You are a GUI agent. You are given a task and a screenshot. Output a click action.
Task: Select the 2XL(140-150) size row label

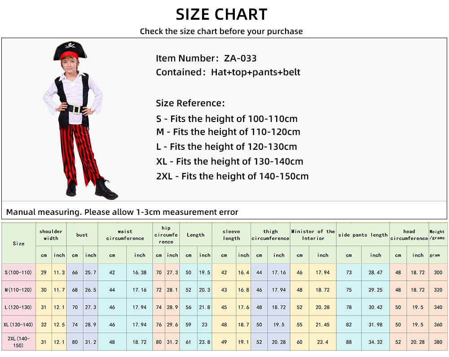(18, 342)
